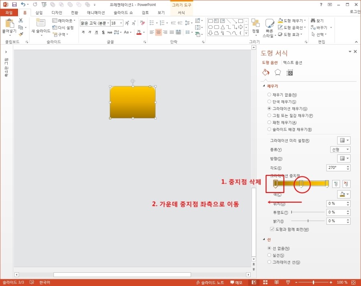Click the New Slide (새 슬라이드) icon
The height and width of the screenshot is (286, 361).
point(41,22)
